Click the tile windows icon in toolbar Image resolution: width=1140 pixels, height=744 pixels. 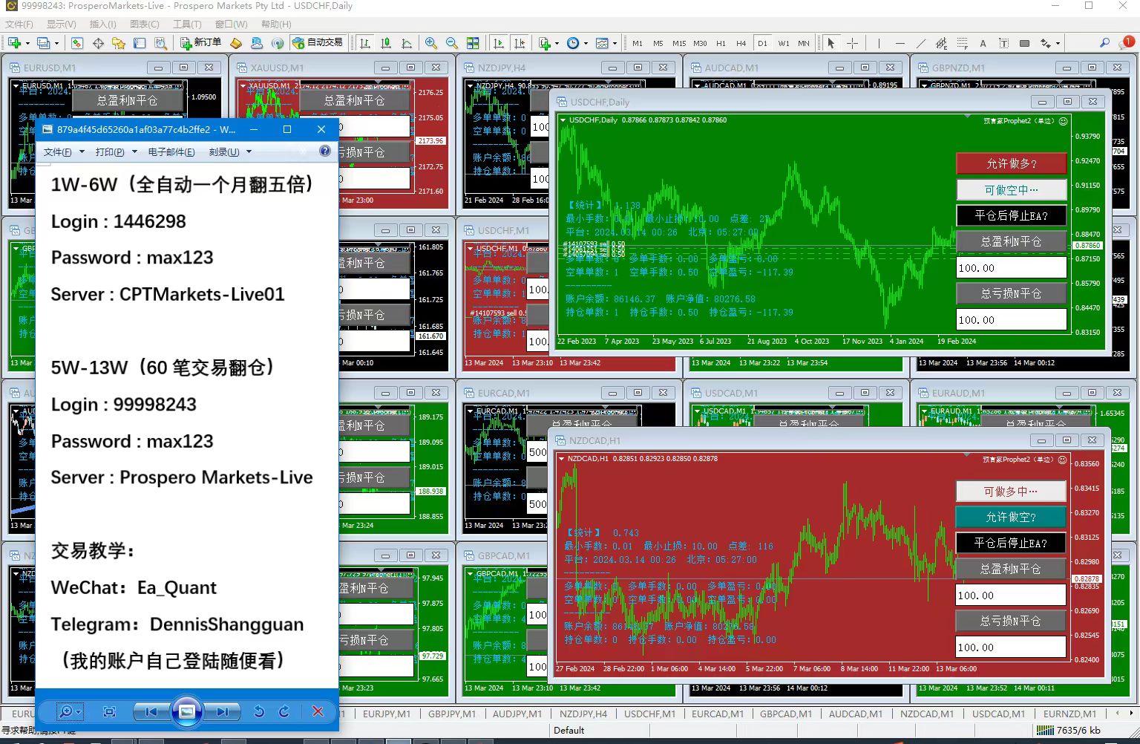473,43
